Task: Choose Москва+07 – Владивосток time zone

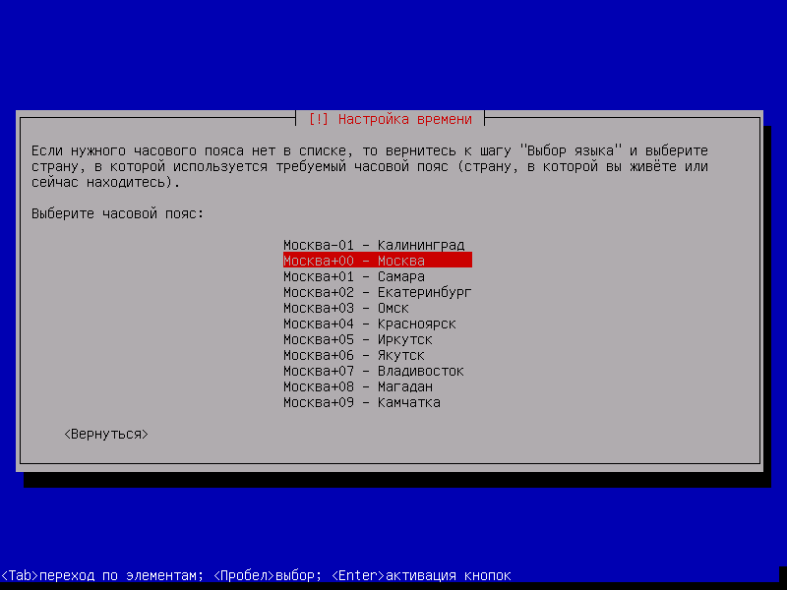Action: (x=374, y=371)
